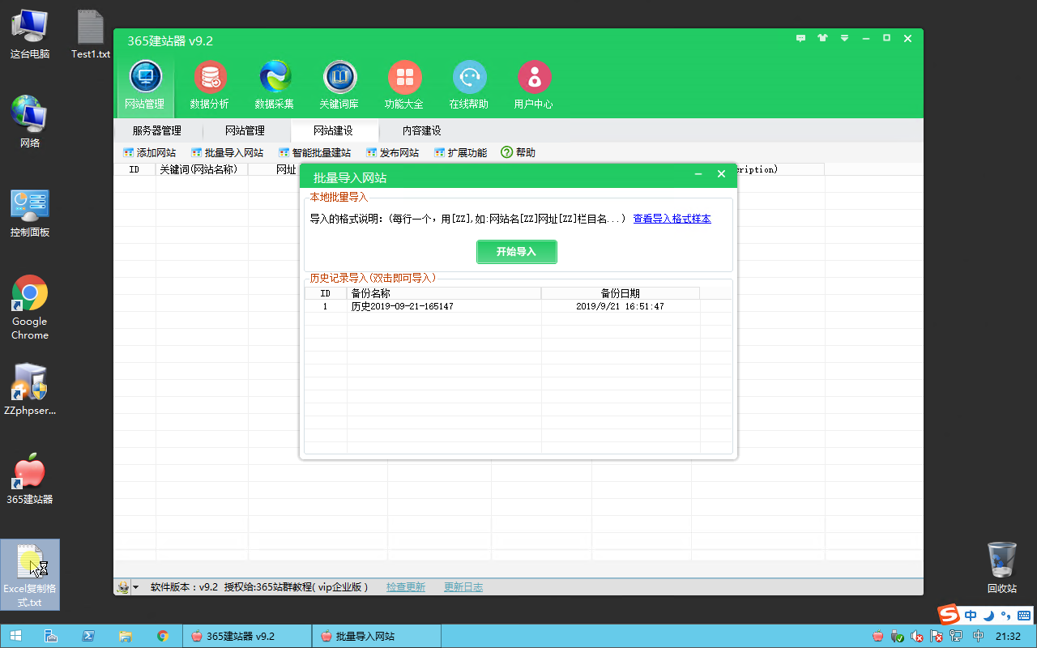
Task: Click 发布网站 toolbar item
Action: click(392, 152)
